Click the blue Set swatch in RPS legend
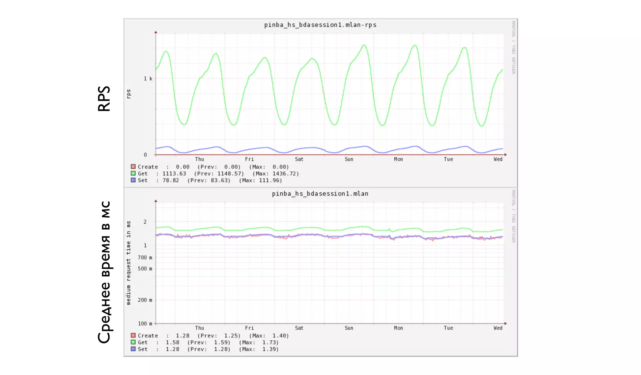Screen dimensions: 641x375 pyautogui.click(x=133, y=180)
